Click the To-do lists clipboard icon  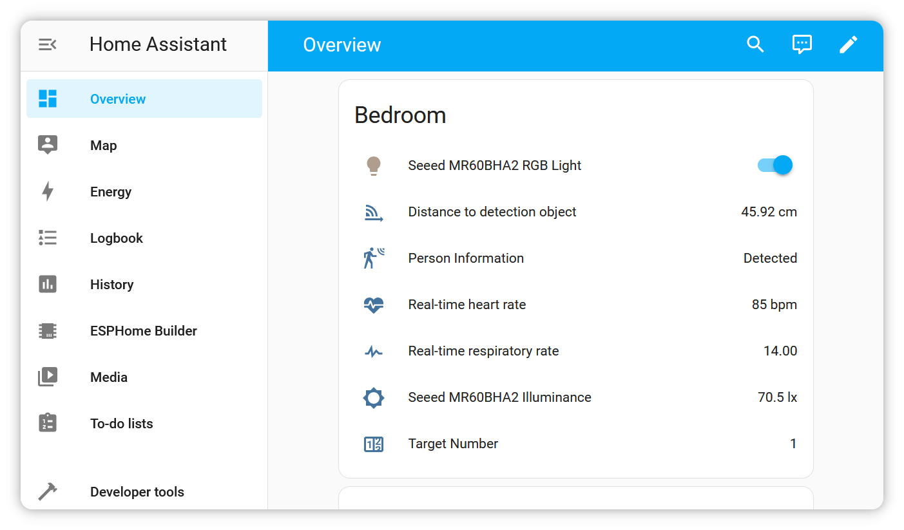48,423
